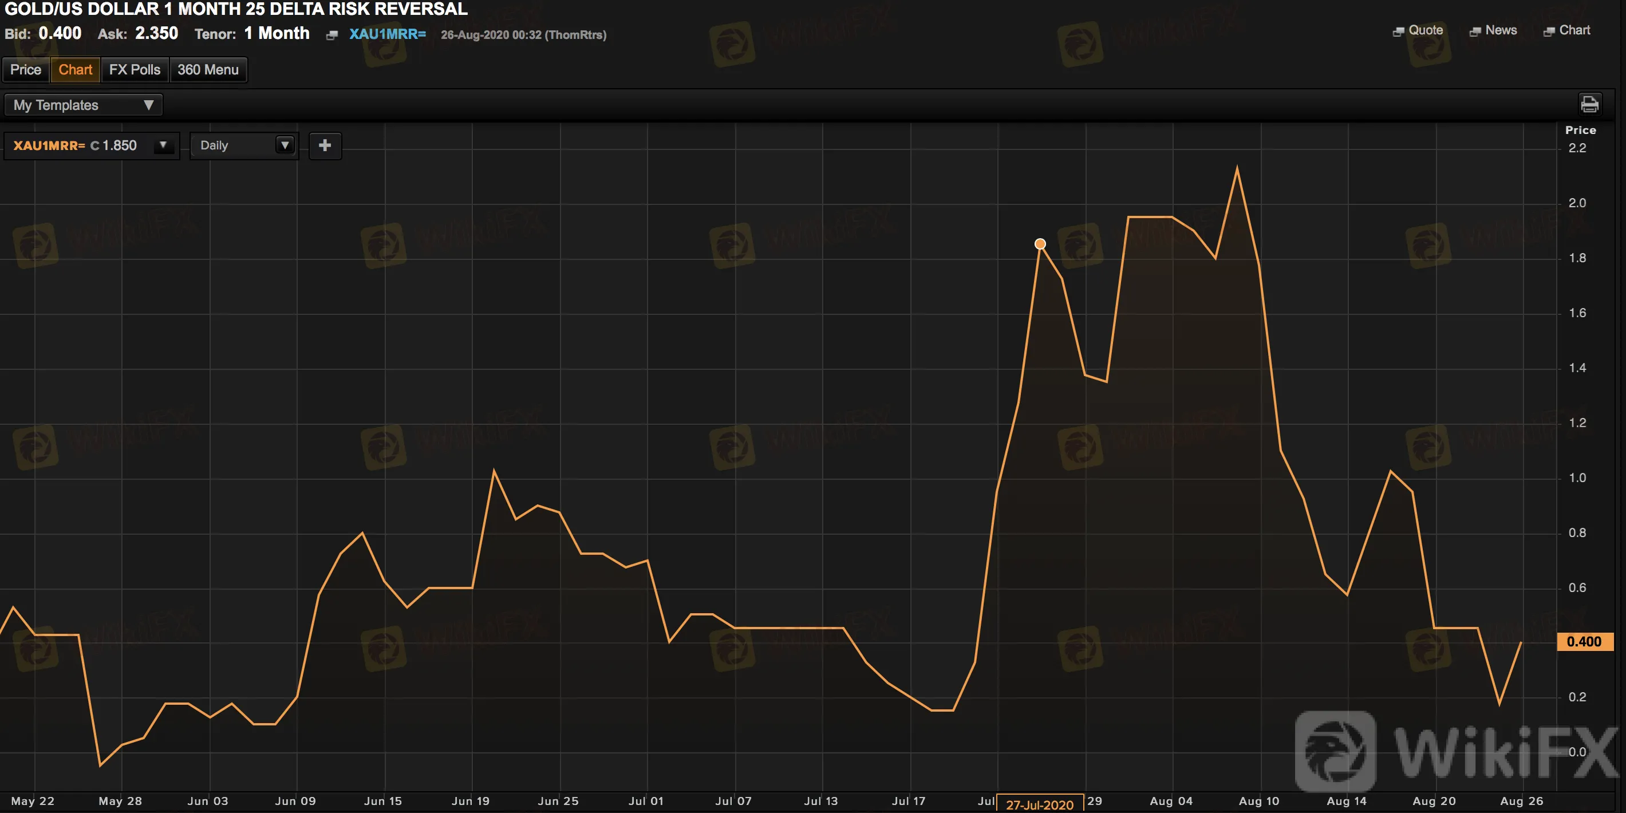Click the Quote popout icon

[x=1398, y=31]
